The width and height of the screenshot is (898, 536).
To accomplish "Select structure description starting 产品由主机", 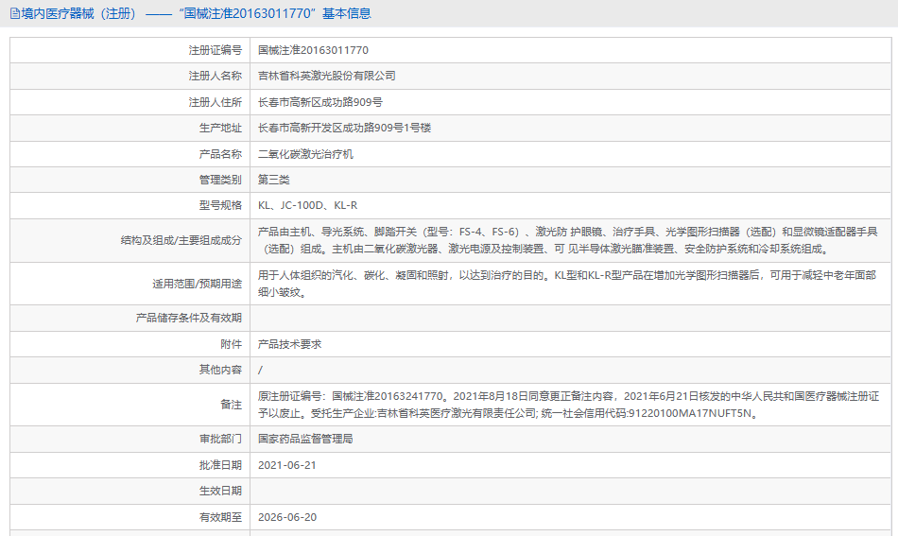I will click(567, 240).
